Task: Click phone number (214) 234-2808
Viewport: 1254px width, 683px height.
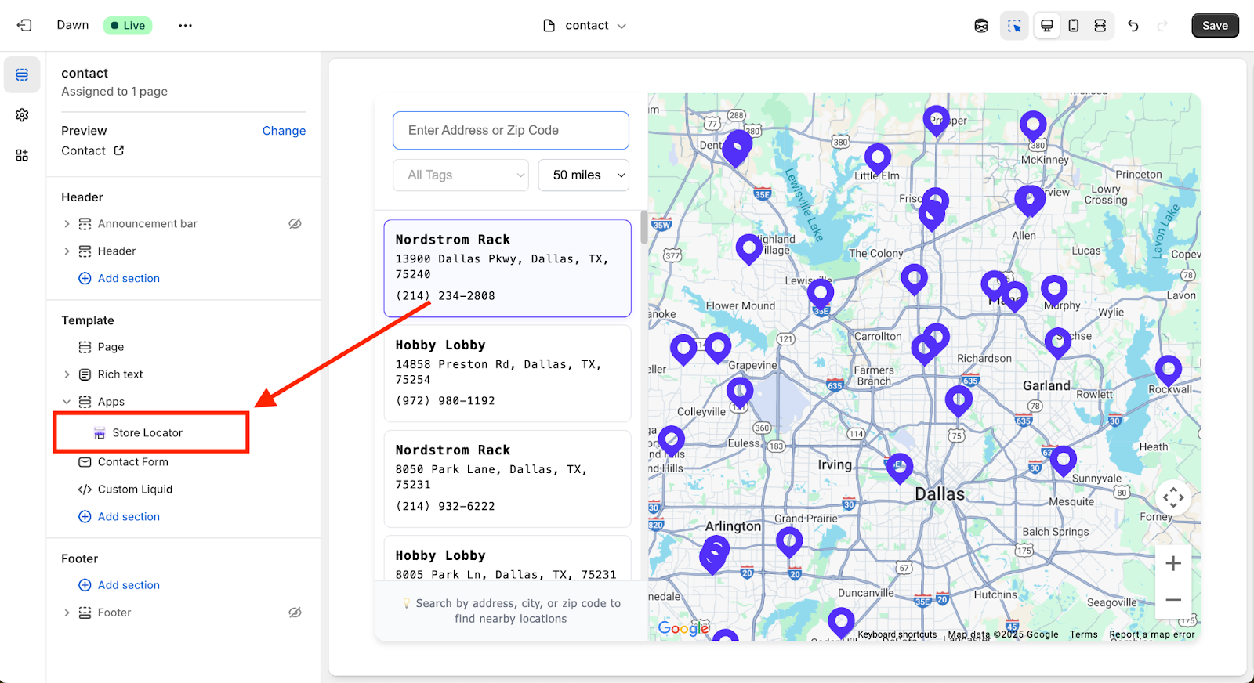Action: pos(445,296)
